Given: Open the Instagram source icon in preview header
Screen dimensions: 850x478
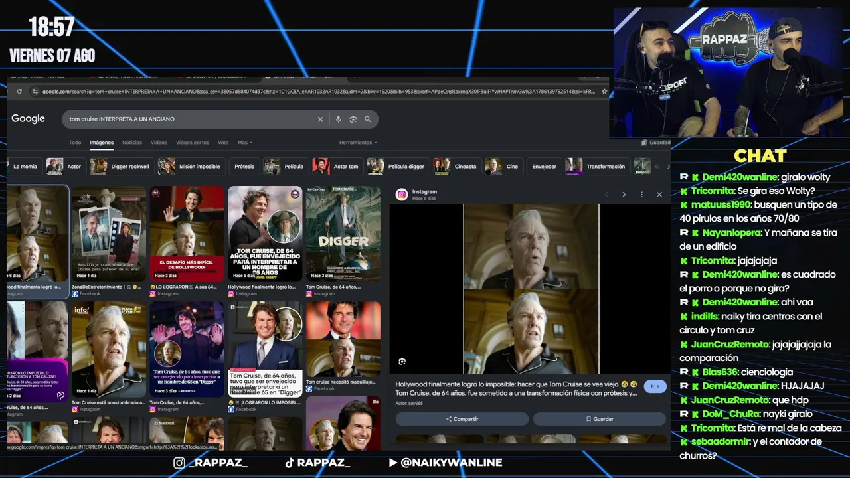Looking at the screenshot, I should [402, 195].
